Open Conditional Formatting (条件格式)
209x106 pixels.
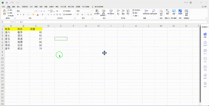(x=97, y=12)
